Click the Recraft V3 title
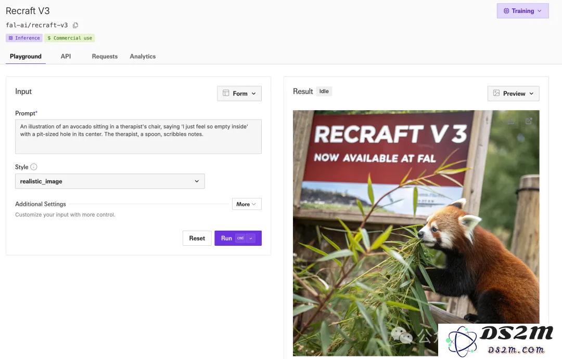This screenshot has height=359, width=562. (28, 11)
